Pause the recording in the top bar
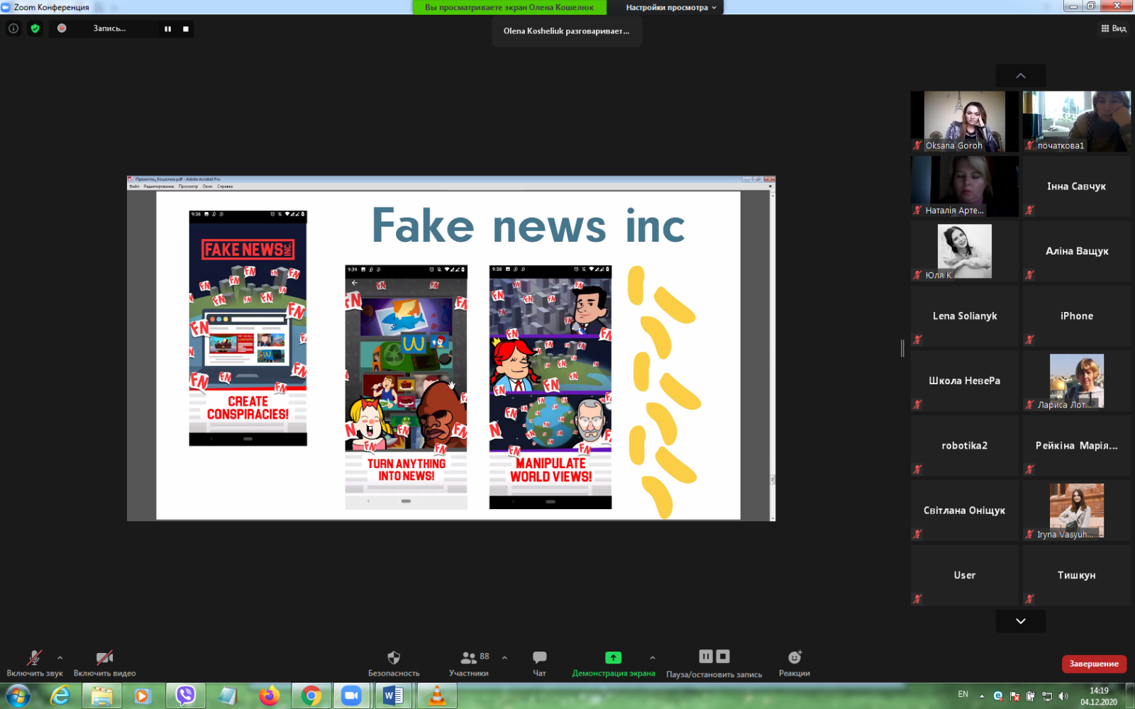Screen dimensions: 1135x709 pyautogui.click(x=168, y=29)
